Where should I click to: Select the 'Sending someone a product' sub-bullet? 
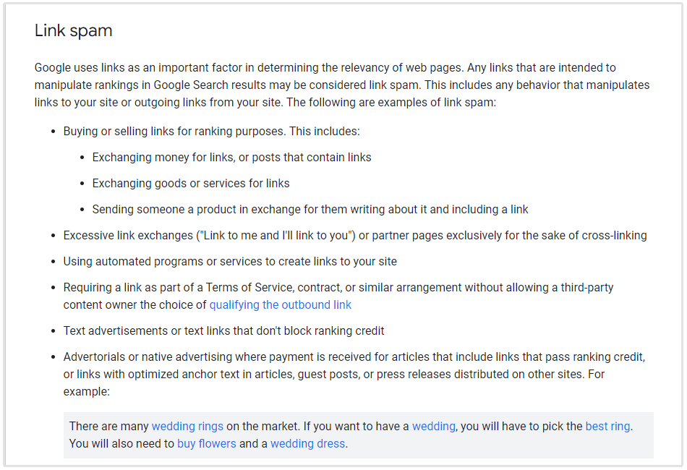[310, 209]
